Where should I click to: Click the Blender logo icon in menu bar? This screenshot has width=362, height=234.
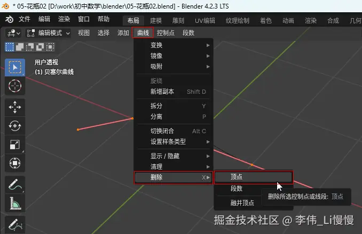9,19
